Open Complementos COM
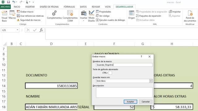The image size is (198, 111). [70, 16]
